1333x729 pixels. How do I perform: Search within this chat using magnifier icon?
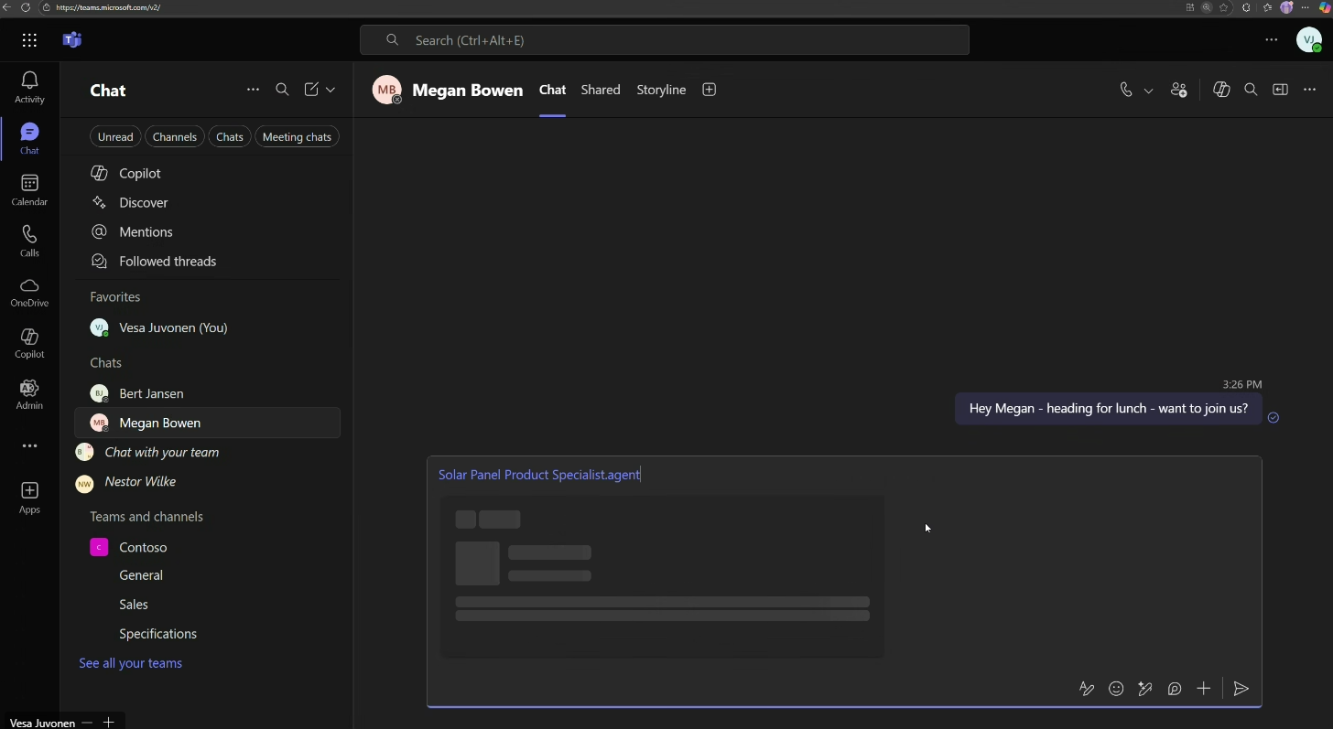(1251, 91)
